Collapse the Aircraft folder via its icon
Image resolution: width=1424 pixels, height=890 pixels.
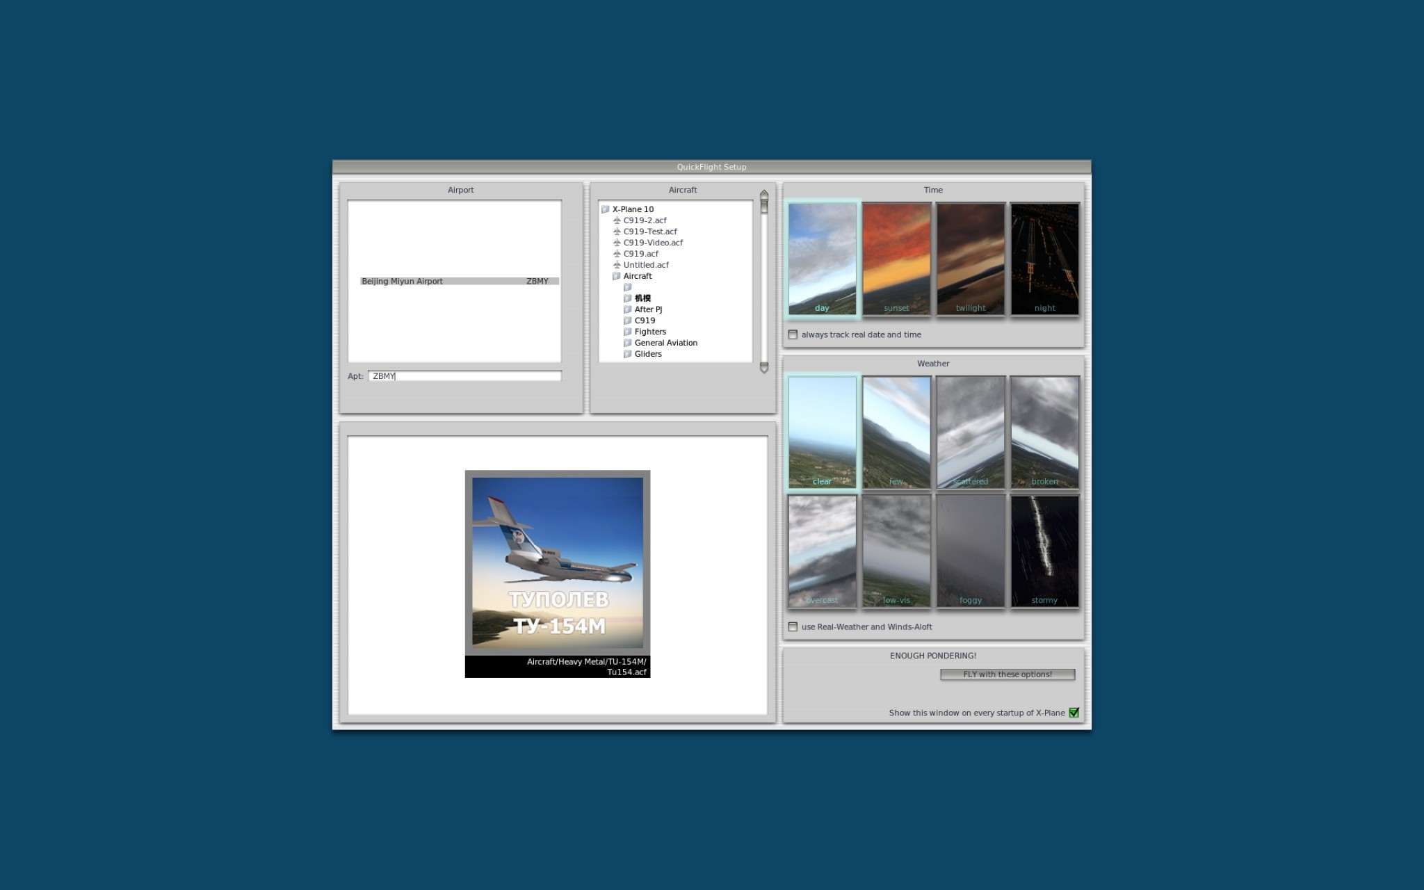[616, 276]
